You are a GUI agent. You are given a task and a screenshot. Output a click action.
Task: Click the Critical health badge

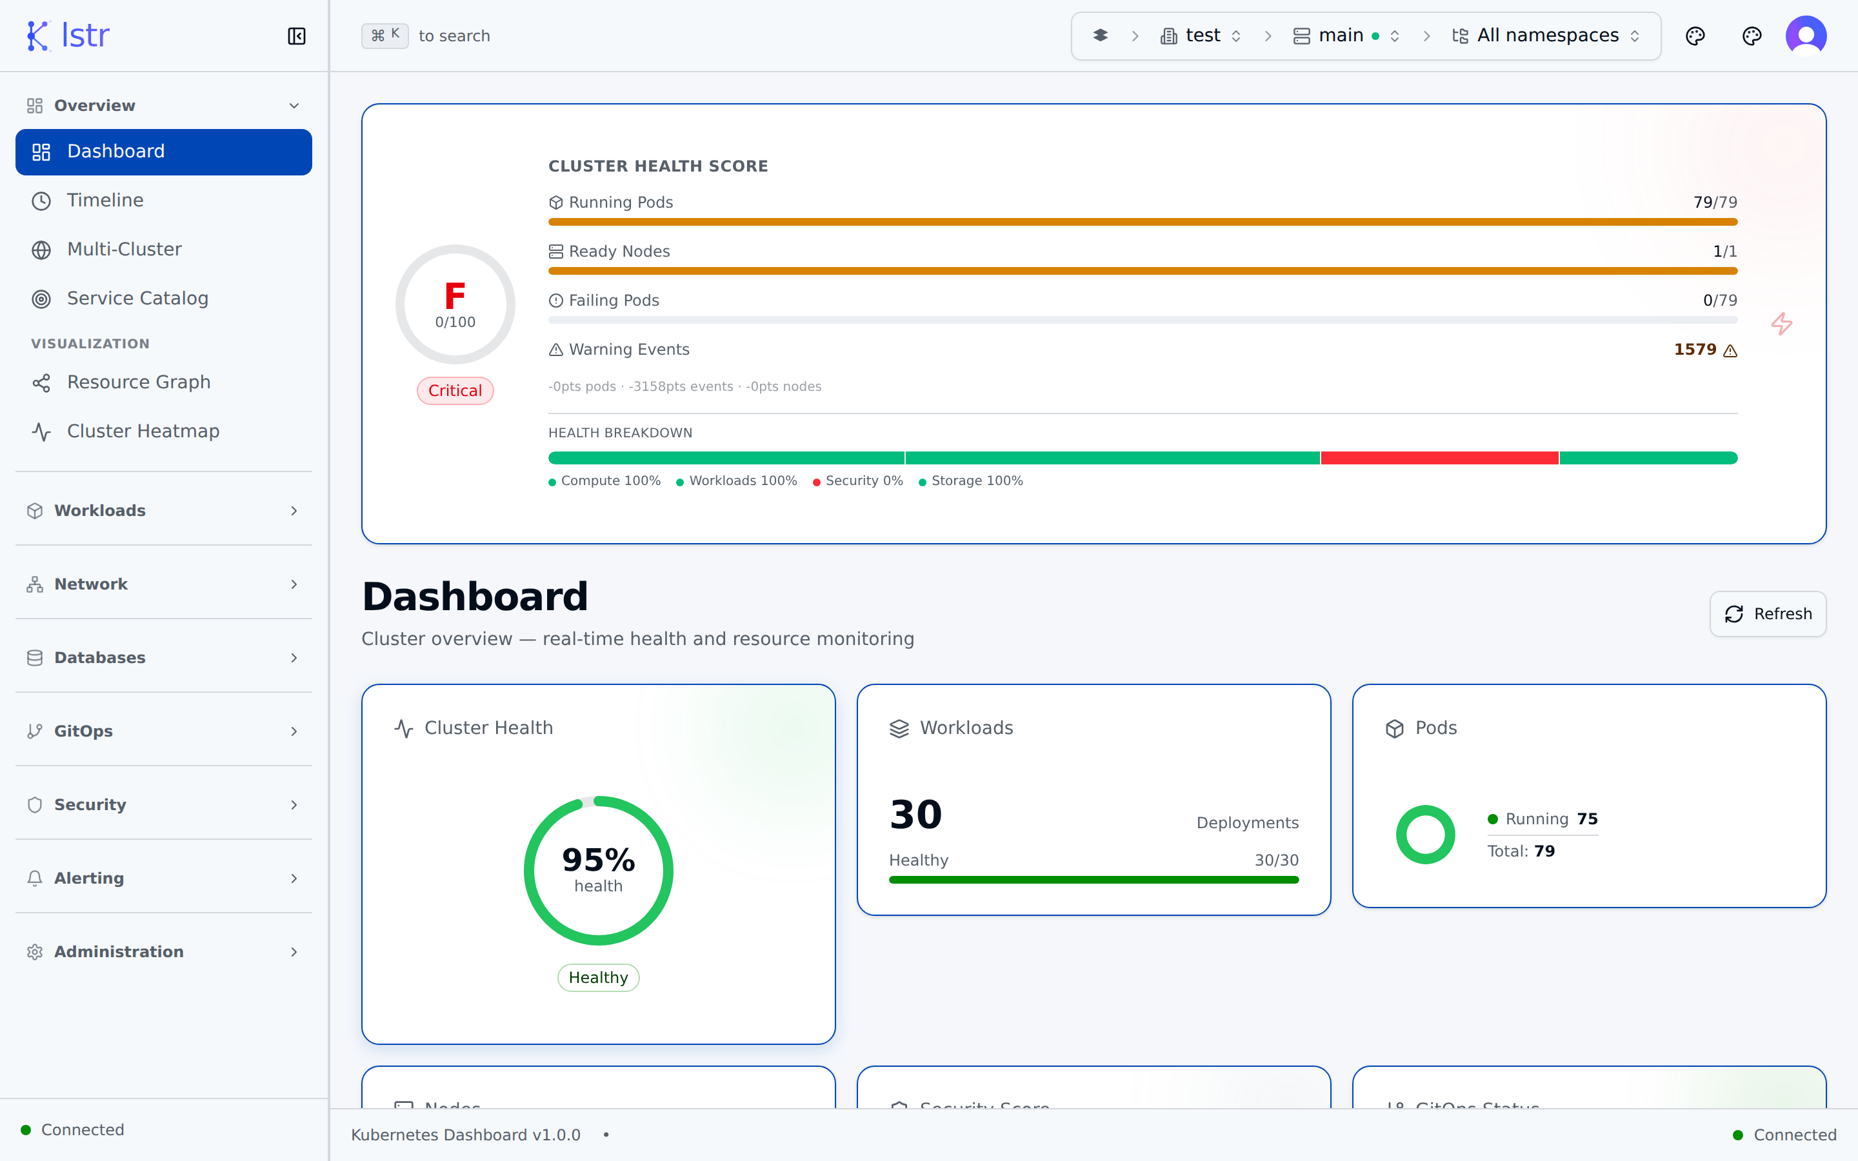pyautogui.click(x=455, y=390)
